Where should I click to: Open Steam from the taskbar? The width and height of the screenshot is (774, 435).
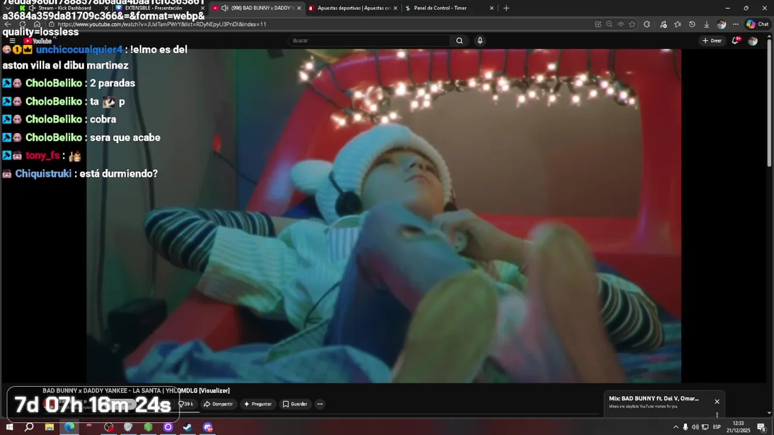click(x=187, y=427)
